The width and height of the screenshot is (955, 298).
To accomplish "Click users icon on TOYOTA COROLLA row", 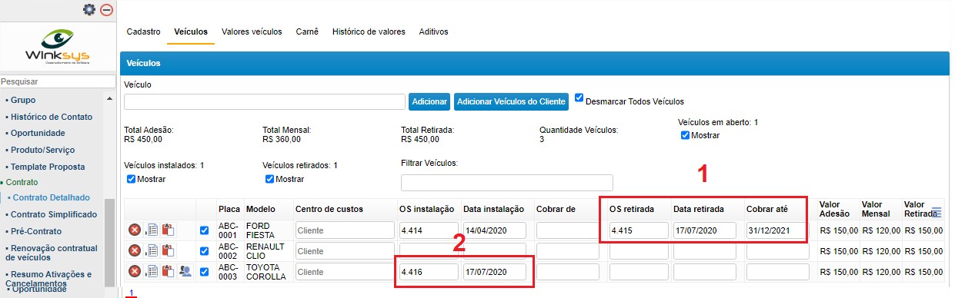I will (185, 271).
